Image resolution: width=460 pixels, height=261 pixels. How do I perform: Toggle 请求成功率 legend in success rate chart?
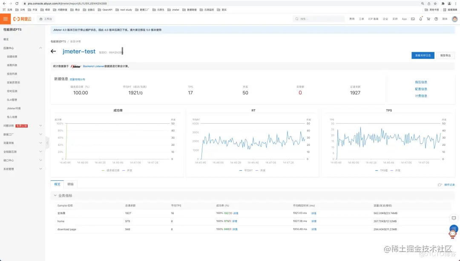coord(111,170)
